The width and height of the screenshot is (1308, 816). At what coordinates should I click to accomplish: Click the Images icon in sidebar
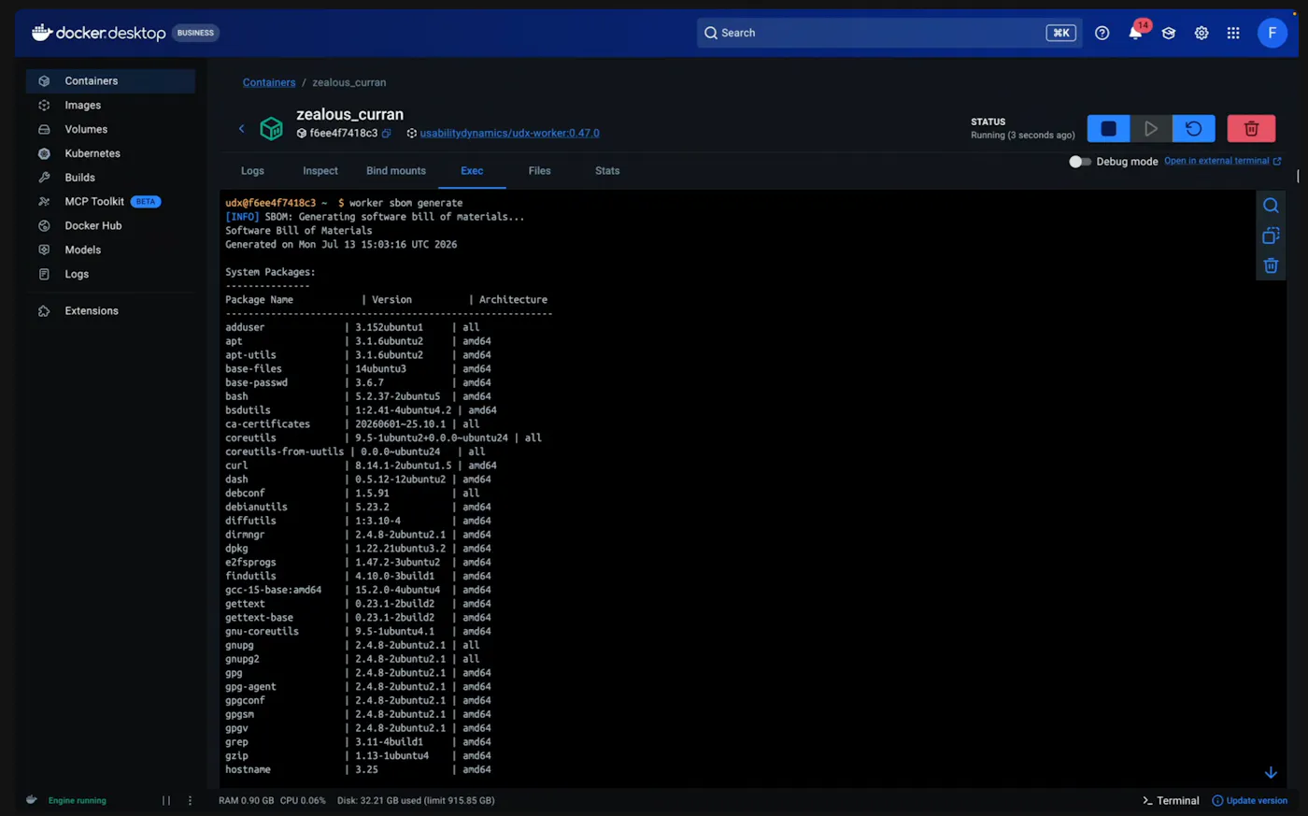[44, 106]
